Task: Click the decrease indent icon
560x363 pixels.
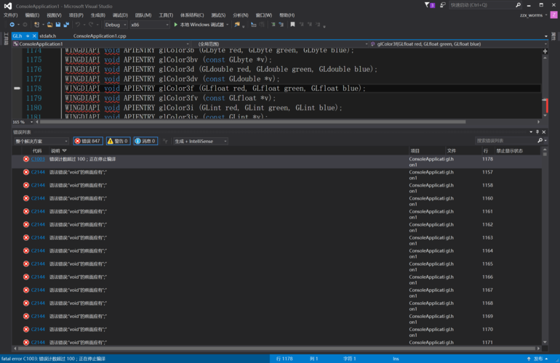Action: [273, 25]
